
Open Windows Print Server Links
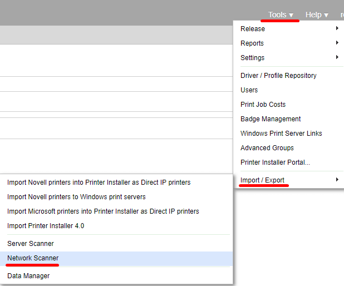point(281,134)
